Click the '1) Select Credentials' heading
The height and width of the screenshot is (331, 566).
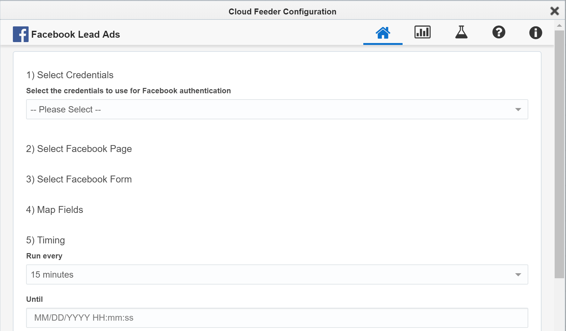(x=70, y=75)
